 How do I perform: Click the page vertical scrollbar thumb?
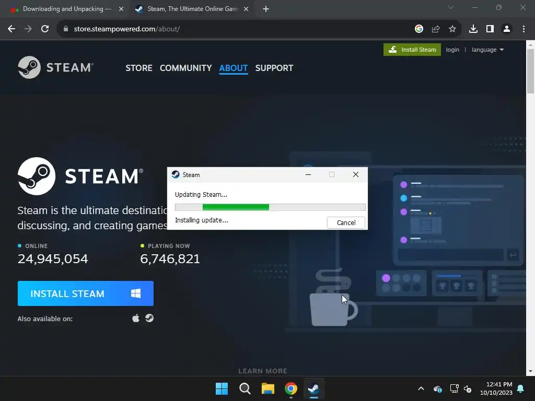531,71
